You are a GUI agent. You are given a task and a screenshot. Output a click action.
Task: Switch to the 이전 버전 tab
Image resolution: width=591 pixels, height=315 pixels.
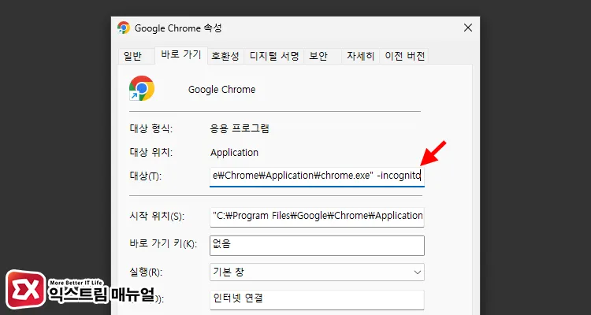point(404,56)
